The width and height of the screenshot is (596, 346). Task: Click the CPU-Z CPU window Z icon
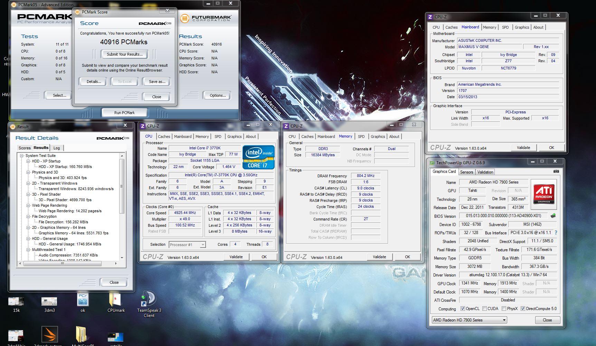coord(143,126)
